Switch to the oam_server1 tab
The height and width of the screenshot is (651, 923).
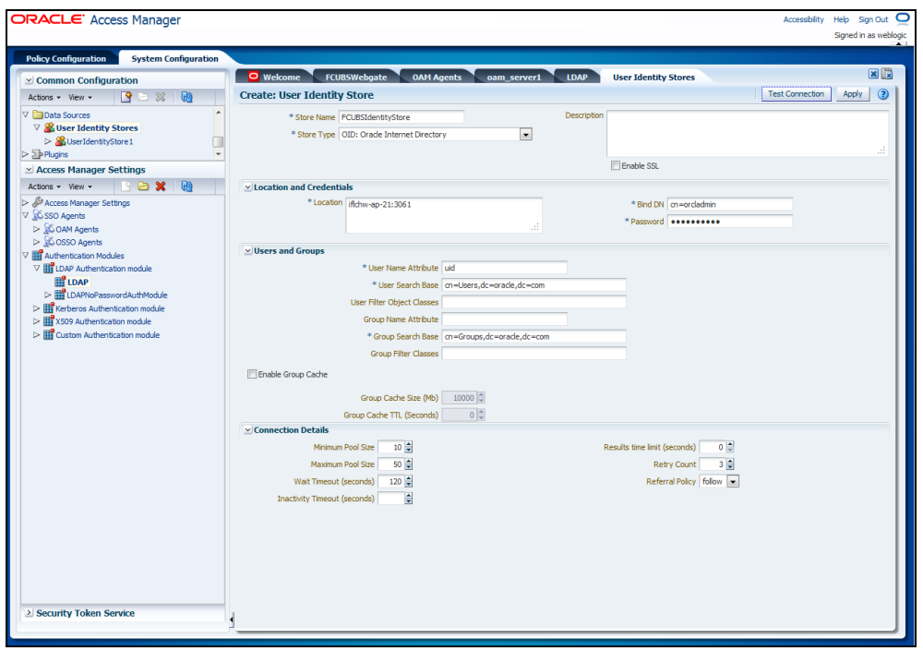coord(513,78)
